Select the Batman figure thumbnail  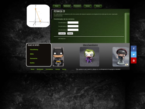pos(58,57)
